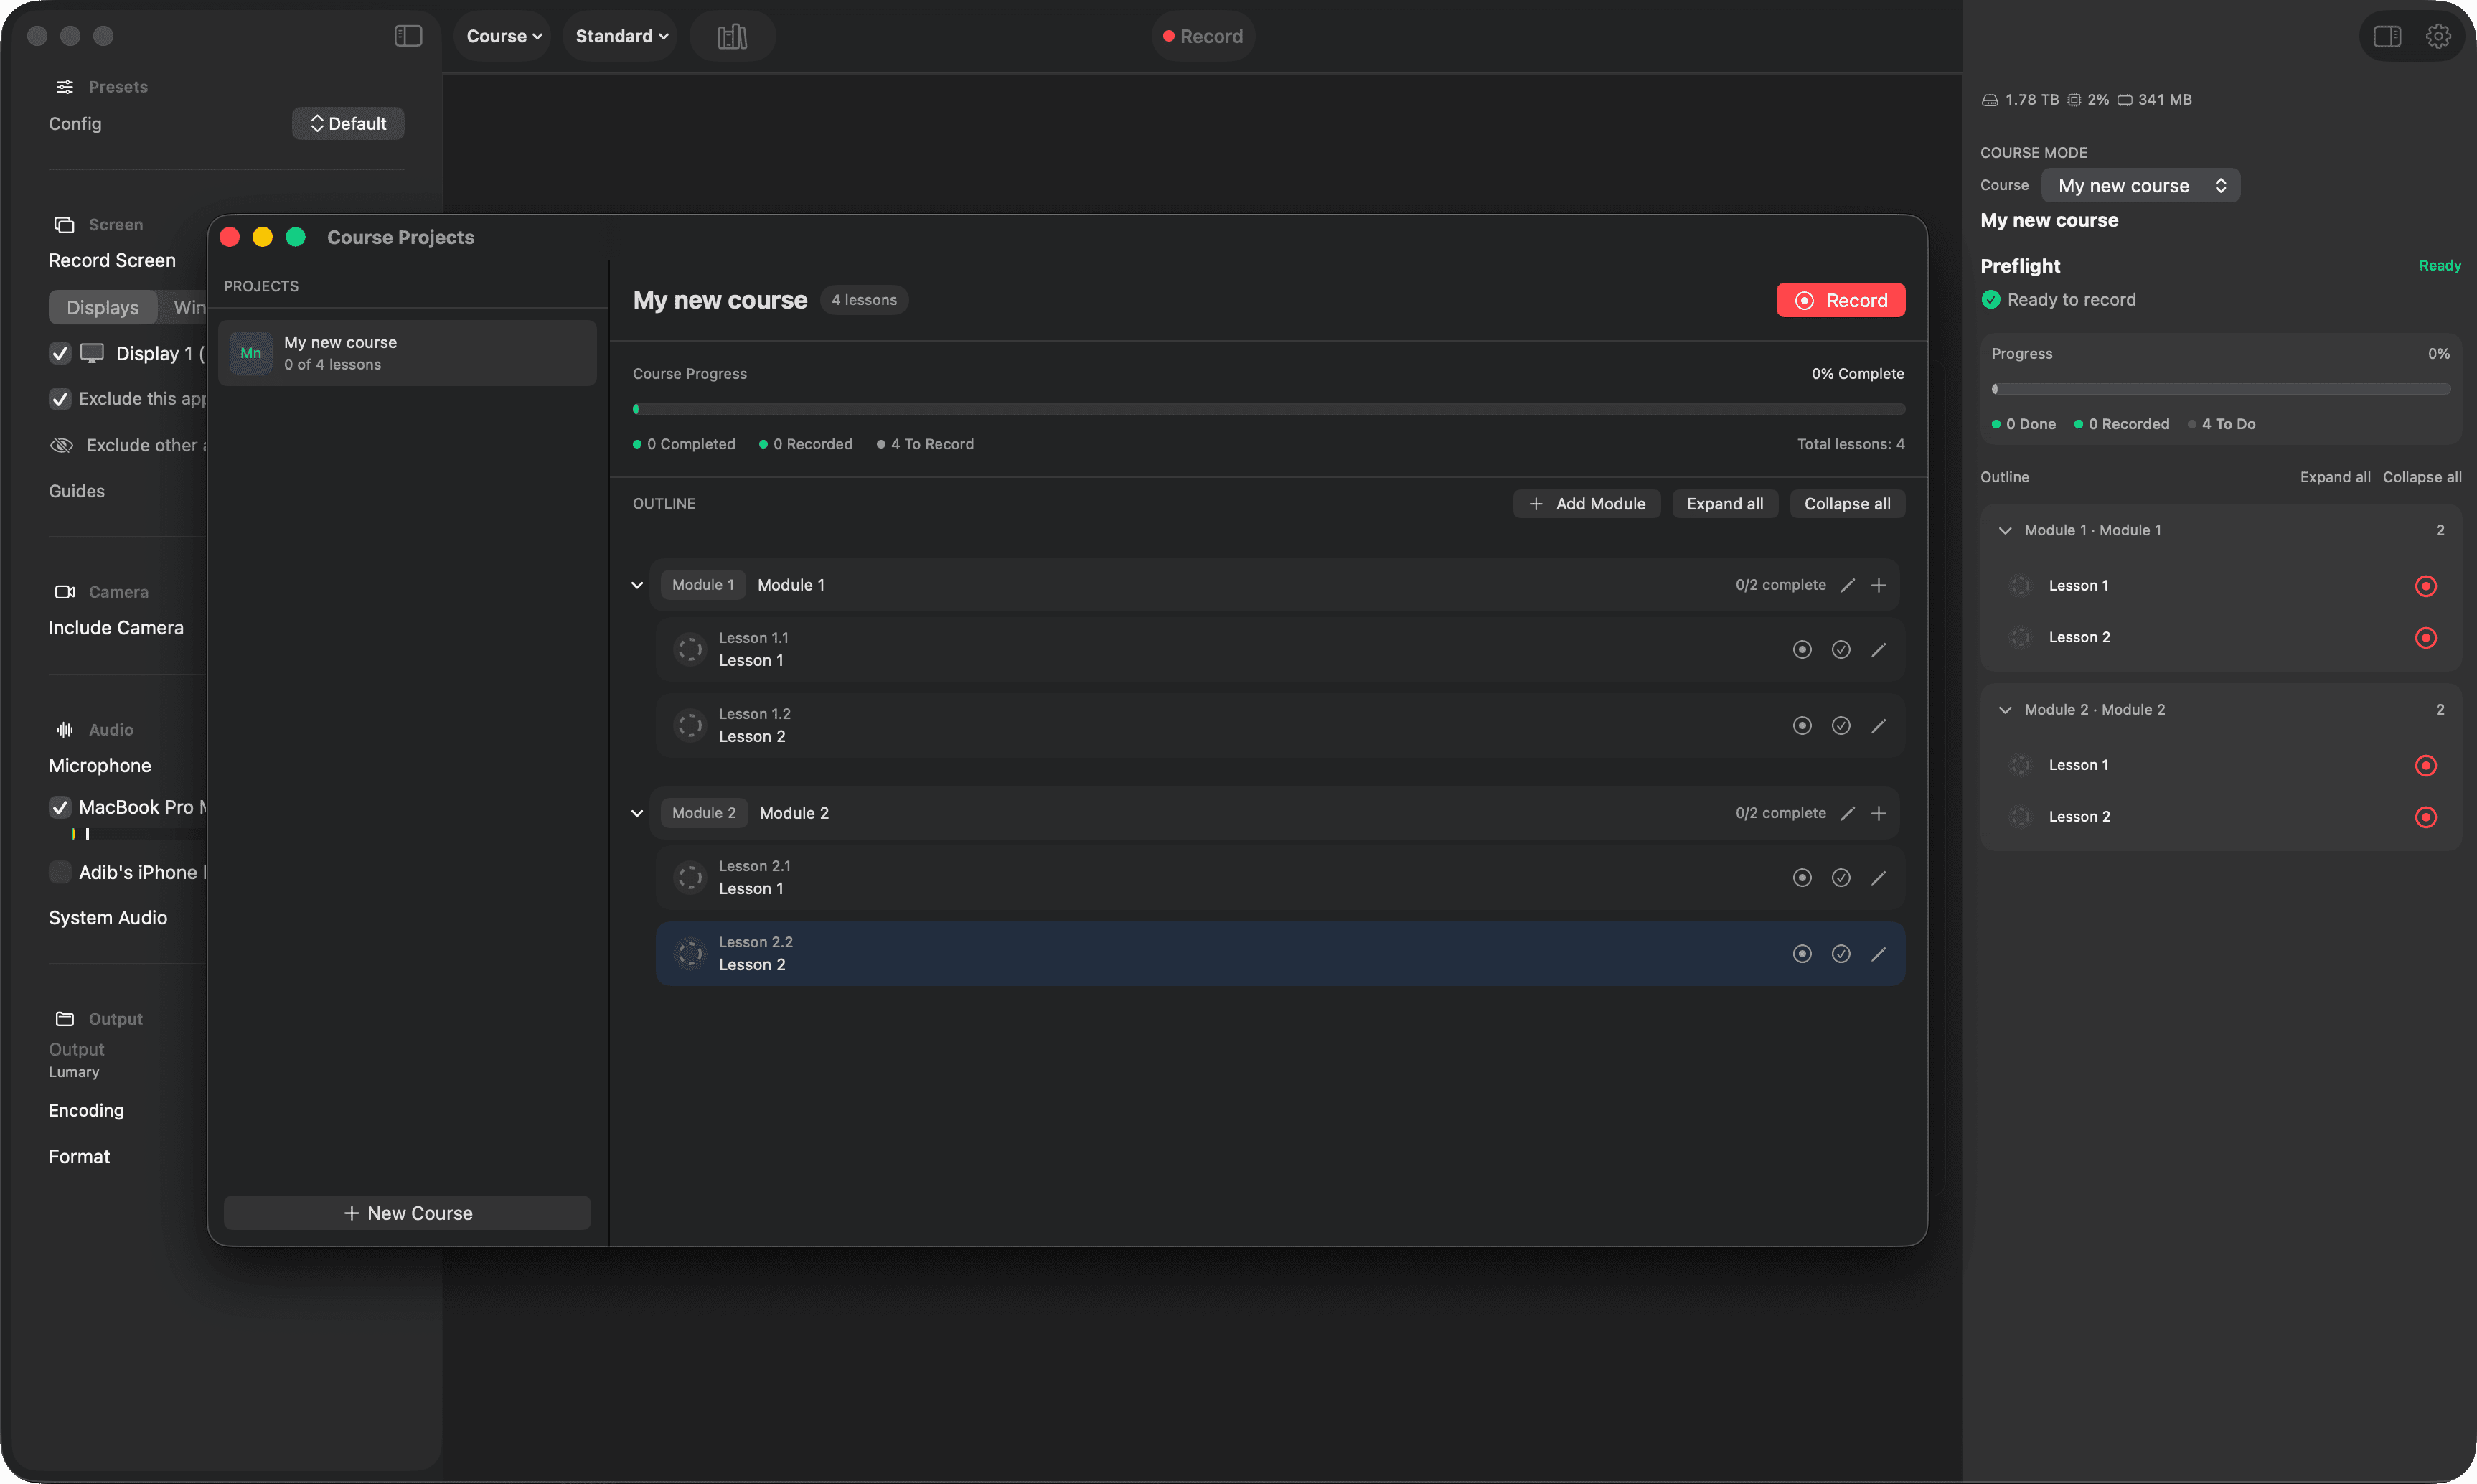
Task: Click the record icon next to Lesson 2.1
Action: pyautogui.click(x=1801, y=877)
